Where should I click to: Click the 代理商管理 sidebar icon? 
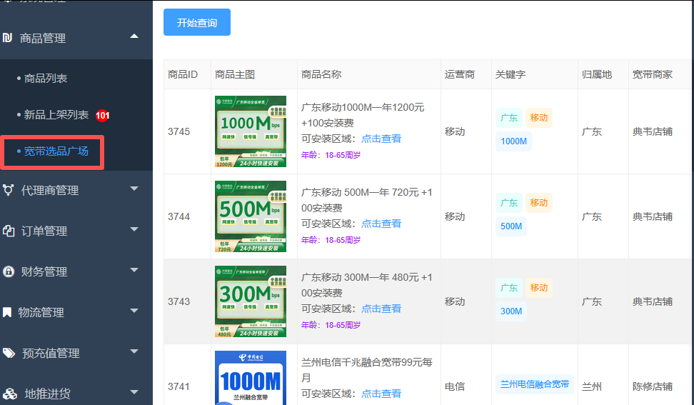click(8, 190)
